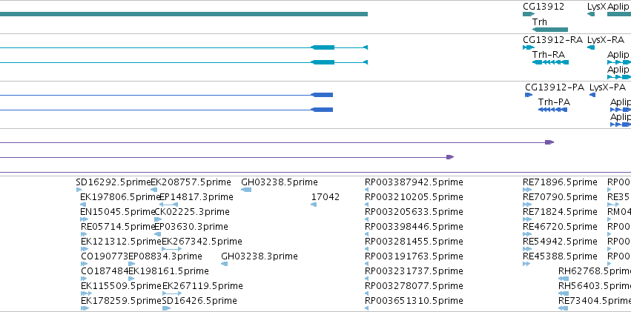
Task: Select the LysX gene arrow glyph
Action: coord(591,14)
